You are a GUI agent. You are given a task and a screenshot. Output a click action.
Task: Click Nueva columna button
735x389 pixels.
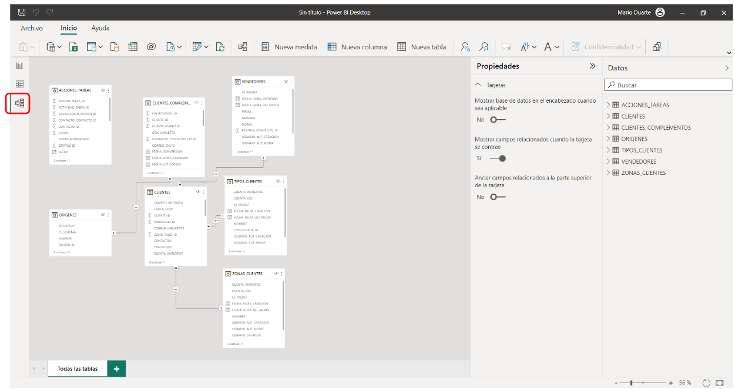coord(357,47)
